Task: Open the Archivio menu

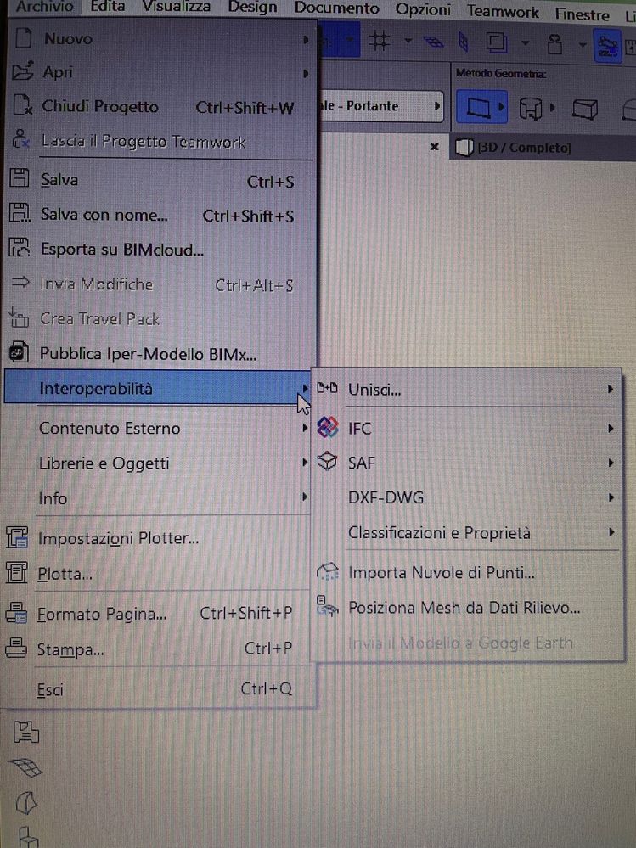Action: point(44,7)
